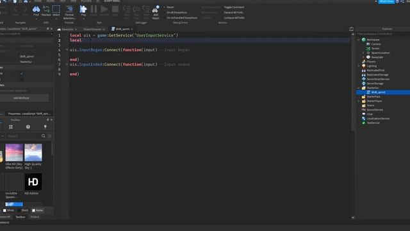
Task: Click Toggle Comment action
Action: [234, 7]
